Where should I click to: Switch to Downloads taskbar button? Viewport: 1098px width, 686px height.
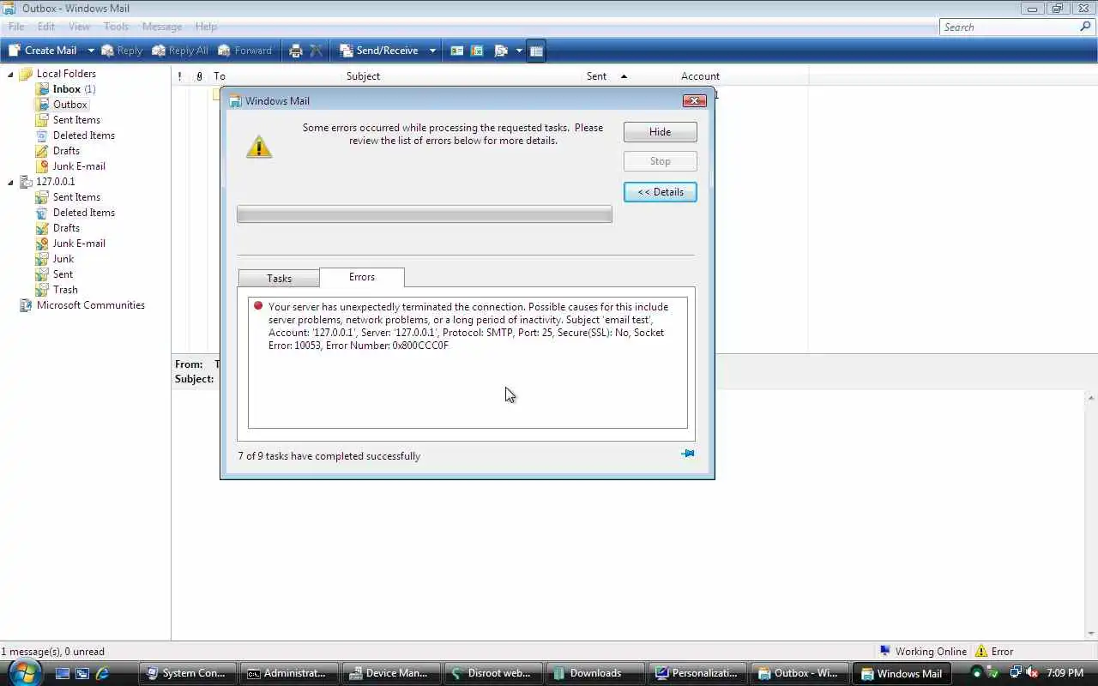tap(594, 673)
